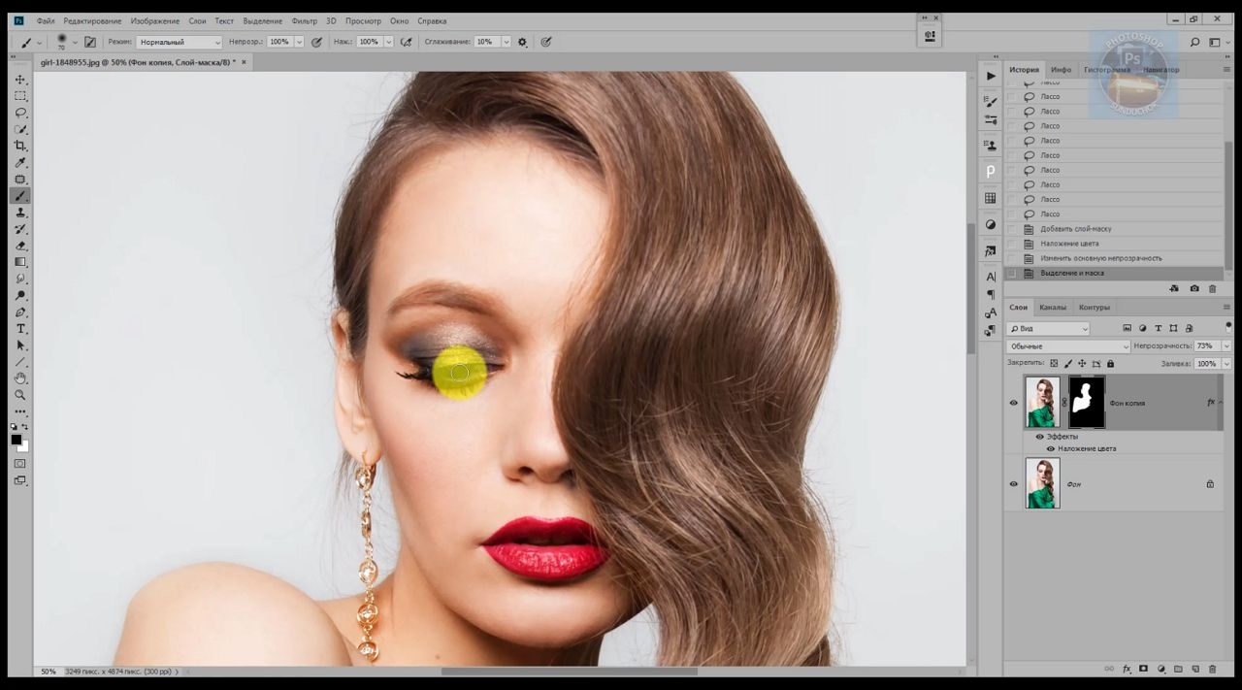Select the Rectangular Marquee tool

(20, 96)
